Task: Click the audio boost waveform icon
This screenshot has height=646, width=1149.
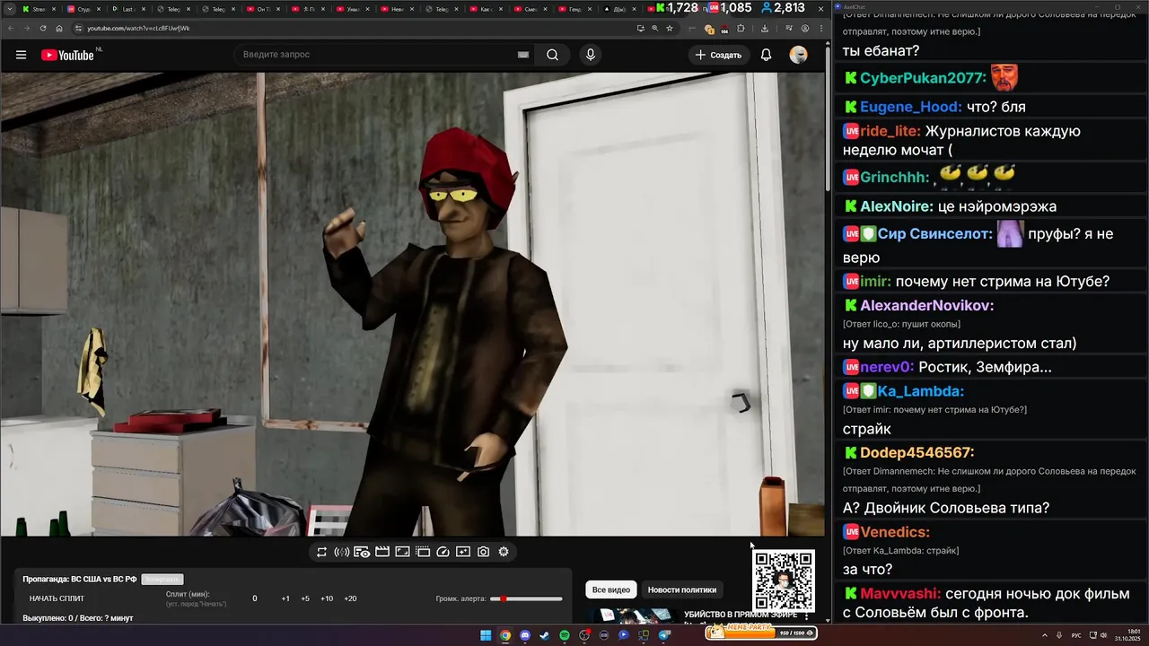Action: click(341, 552)
